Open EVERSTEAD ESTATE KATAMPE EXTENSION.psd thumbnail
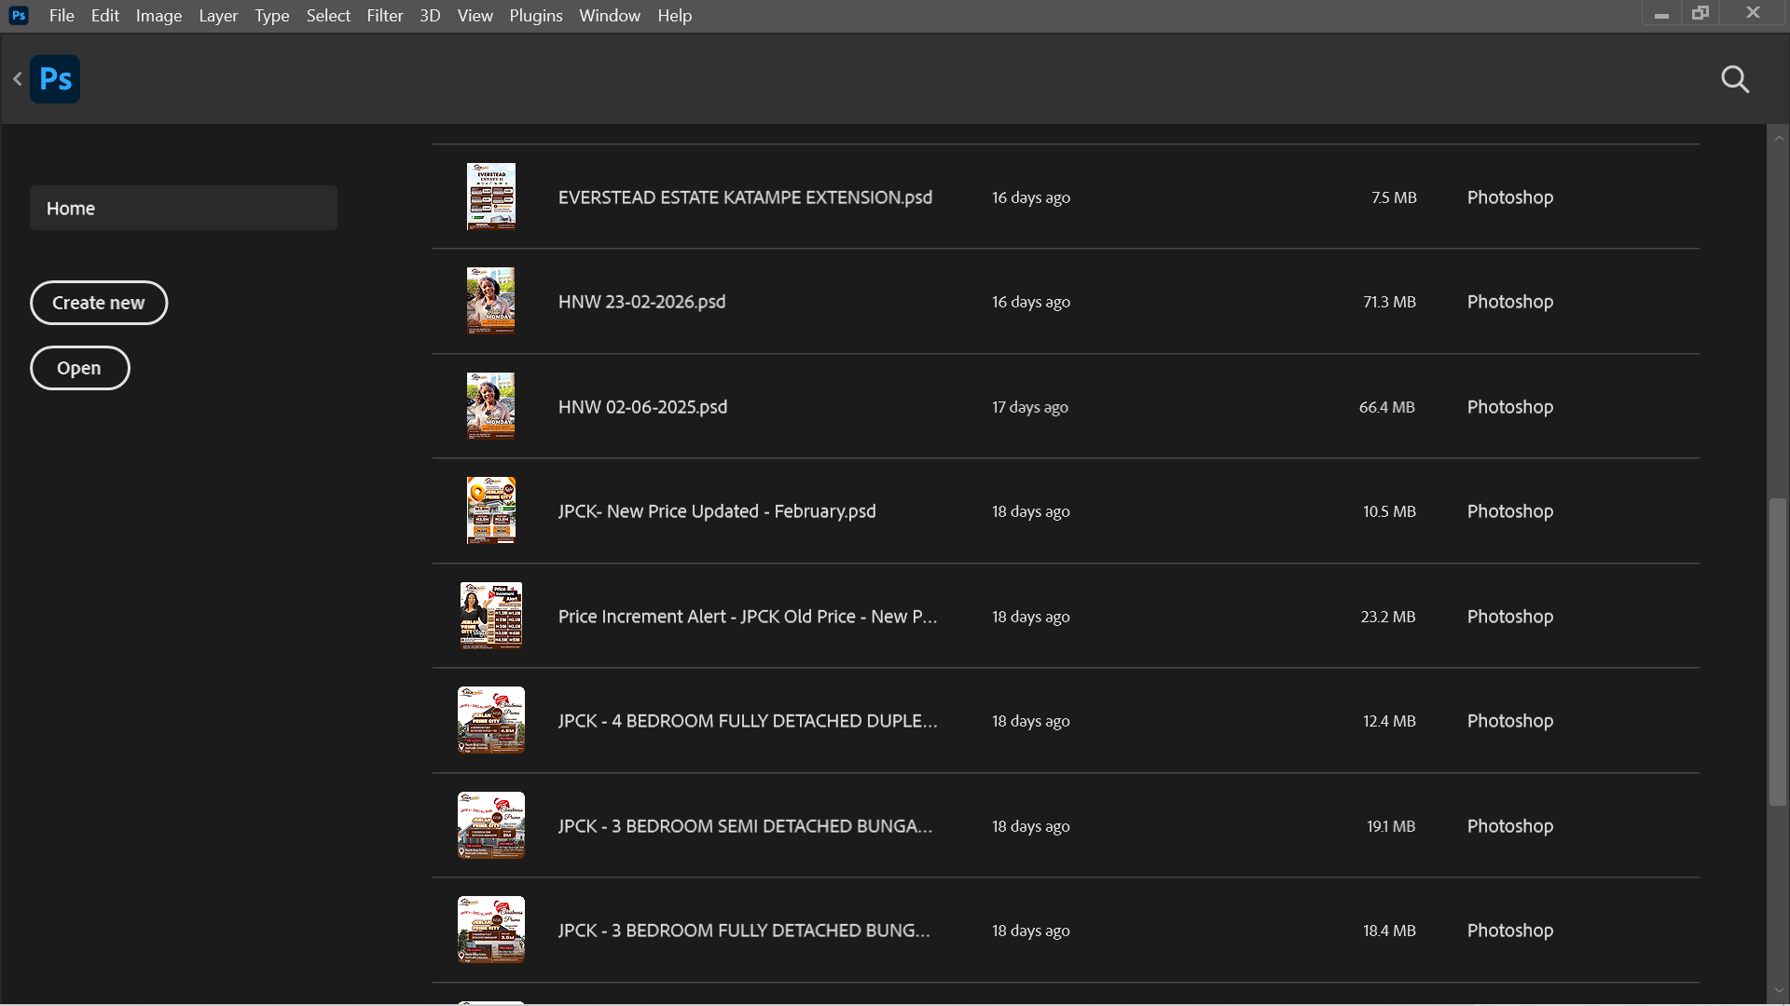The height and width of the screenshot is (1006, 1790). [x=491, y=197]
